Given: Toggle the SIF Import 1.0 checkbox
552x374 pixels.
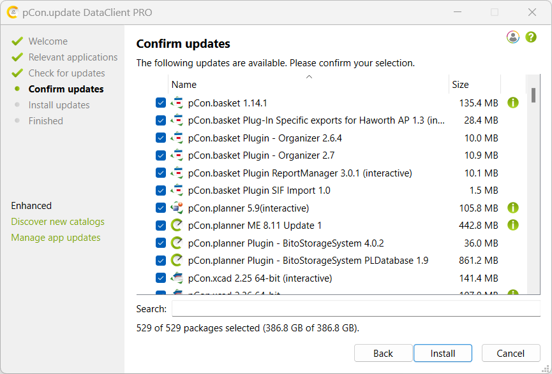Looking at the screenshot, I should tap(161, 191).
